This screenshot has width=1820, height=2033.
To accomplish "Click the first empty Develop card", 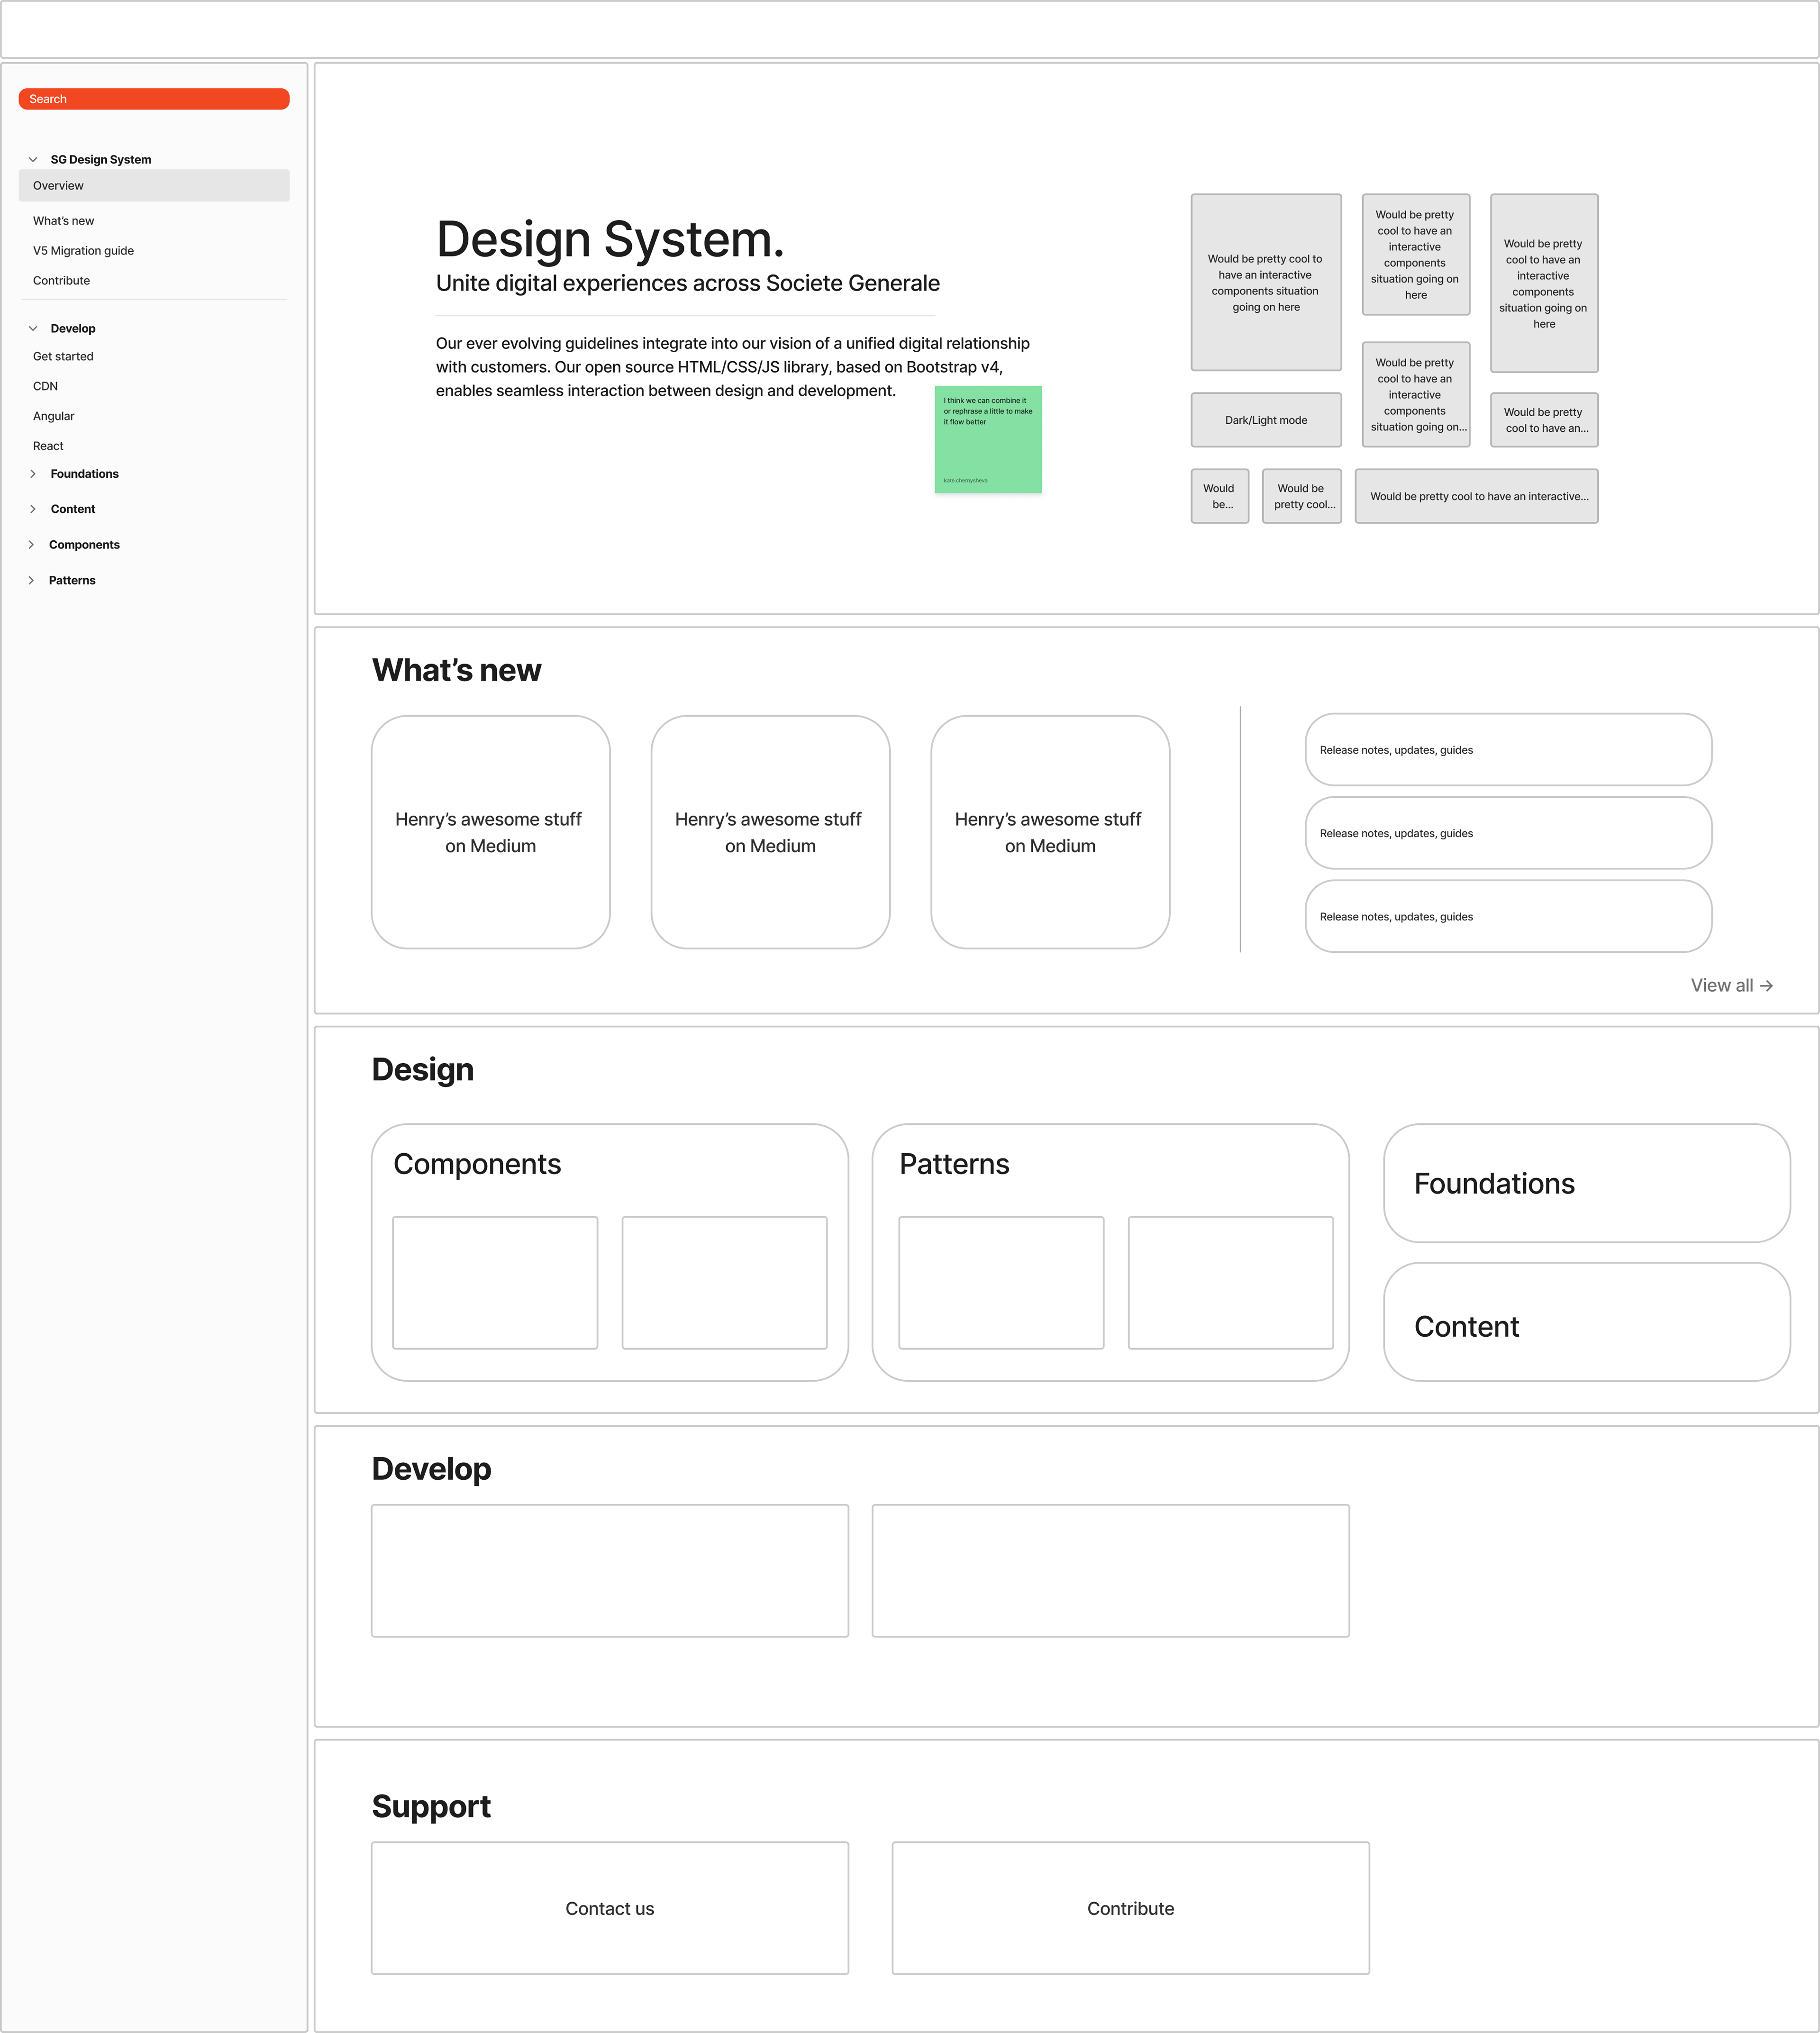I will (610, 1571).
